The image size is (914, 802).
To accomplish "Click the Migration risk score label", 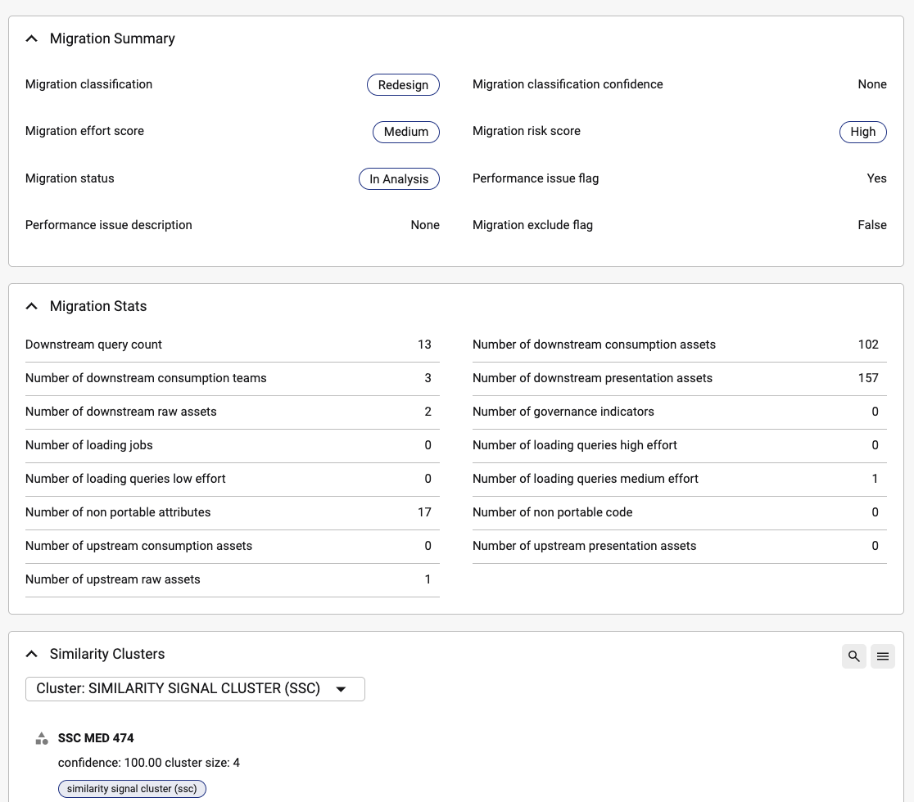I will tap(527, 131).
